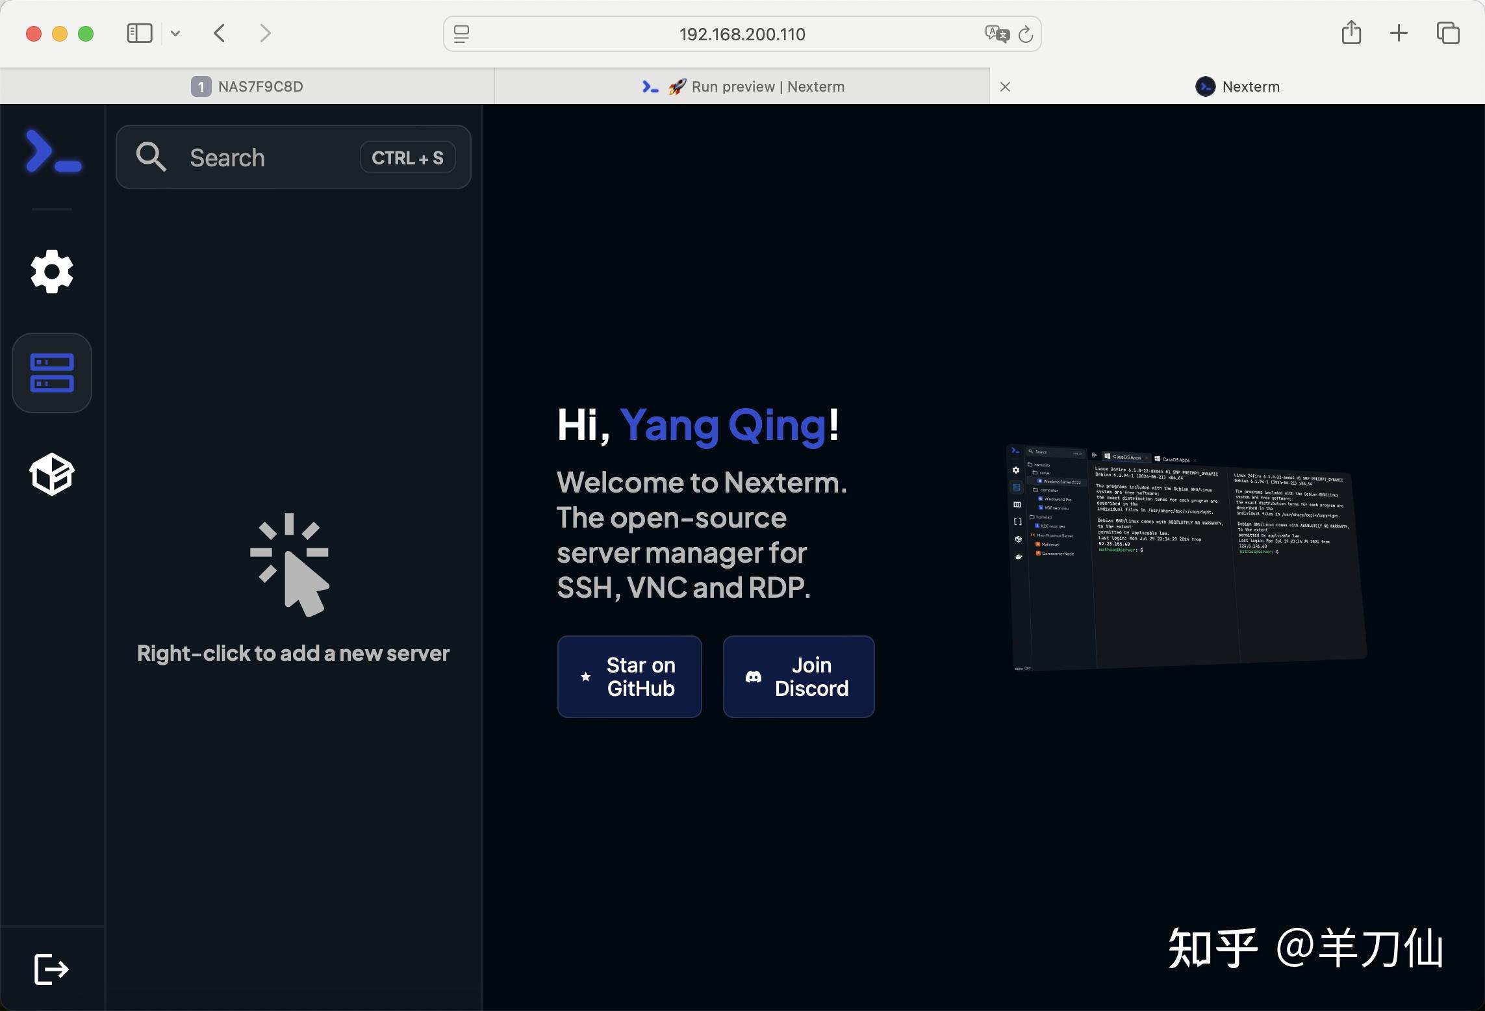Toggle the Safari sidebar
The width and height of the screenshot is (1485, 1011).
pyautogui.click(x=138, y=32)
